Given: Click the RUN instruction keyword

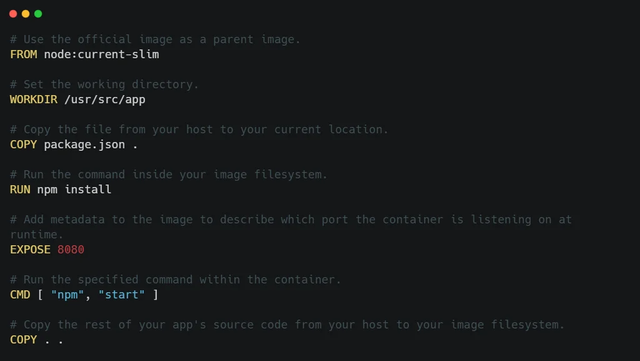Looking at the screenshot, I should 20,190.
